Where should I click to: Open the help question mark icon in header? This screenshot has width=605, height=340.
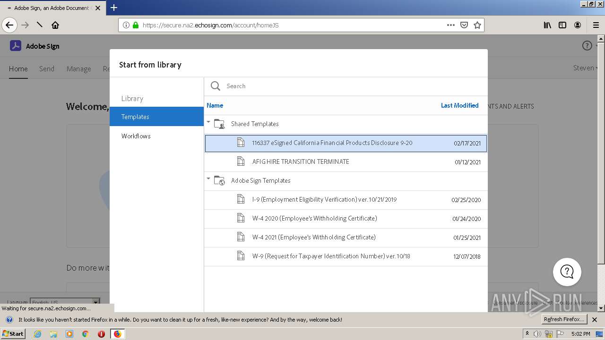pos(587,45)
